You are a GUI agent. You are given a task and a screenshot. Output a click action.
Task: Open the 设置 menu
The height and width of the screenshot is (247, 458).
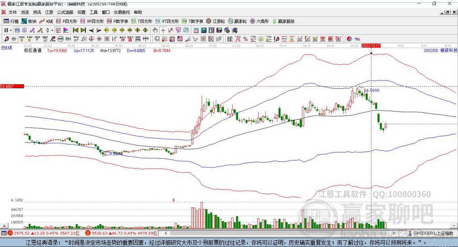click(81, 12)
